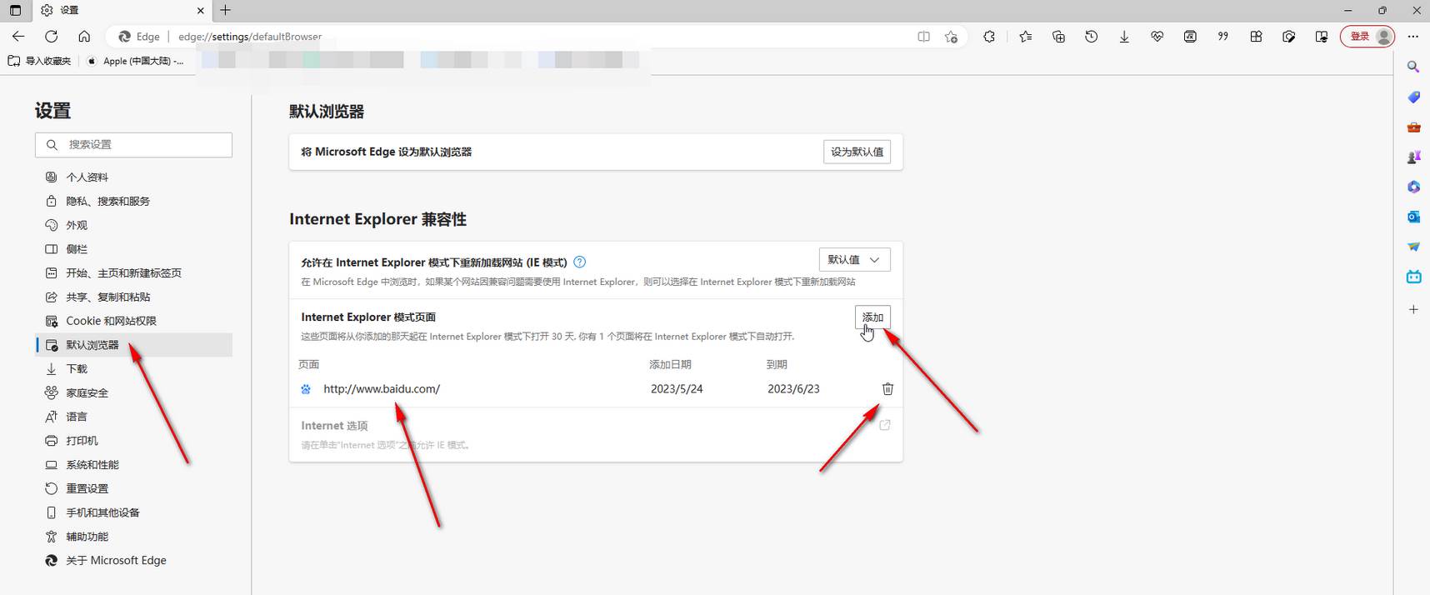
Task: Click the IE mode help question icon
Action: [580, 262]
